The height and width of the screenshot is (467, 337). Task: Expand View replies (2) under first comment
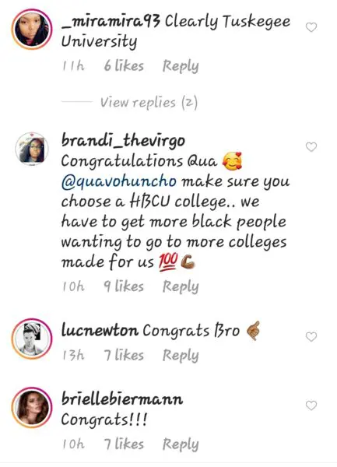(x=149, y=103)
